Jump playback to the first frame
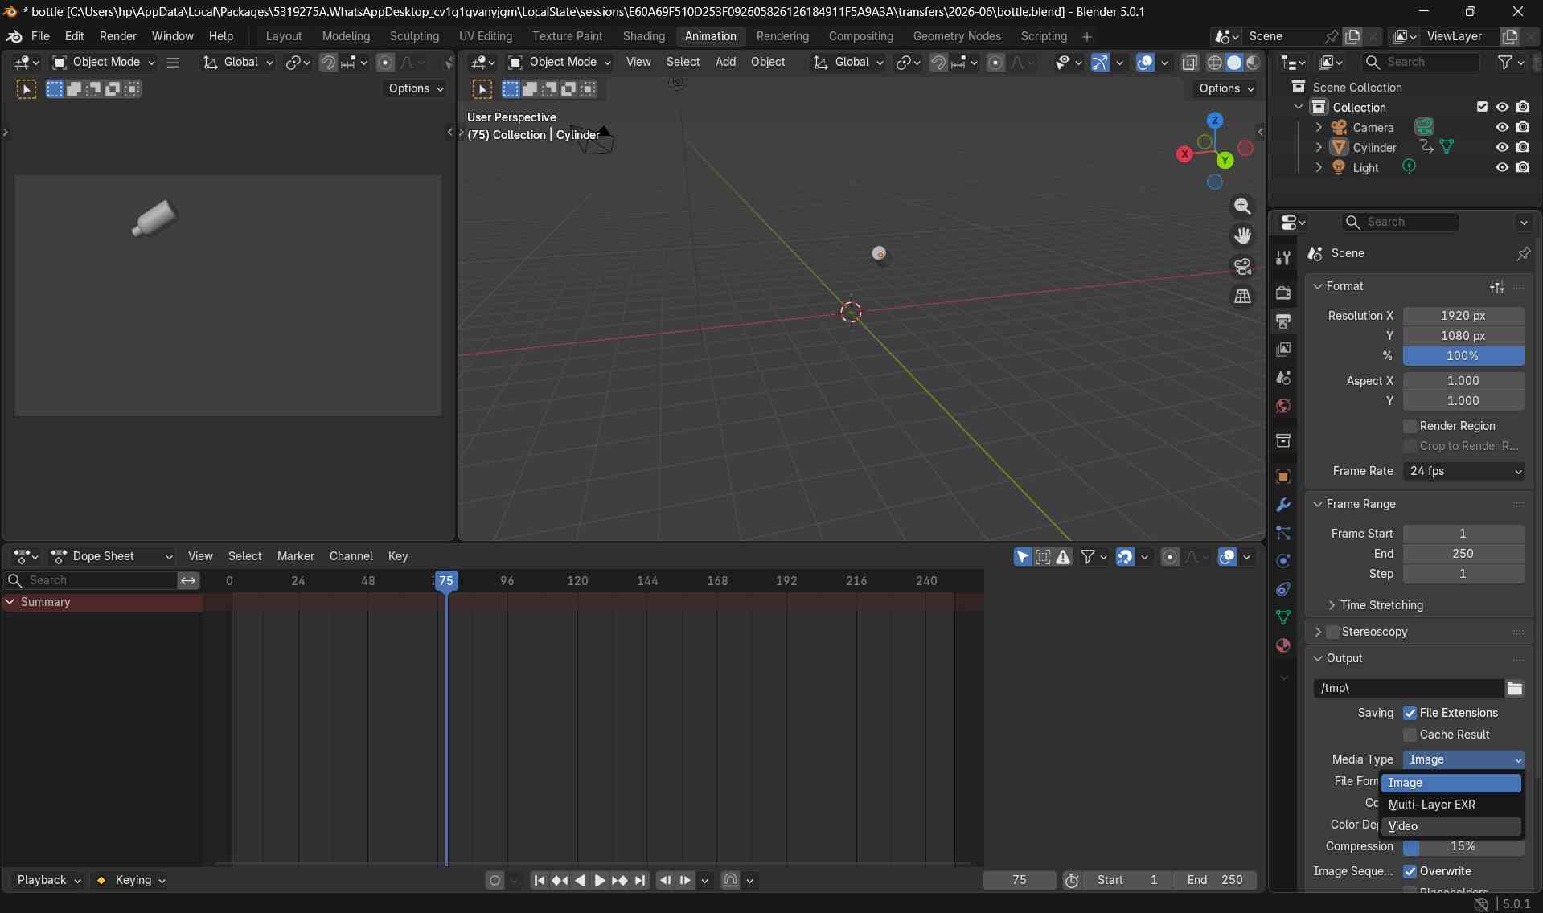Screen dimensions: 1543x913 [x=539, y=880]
